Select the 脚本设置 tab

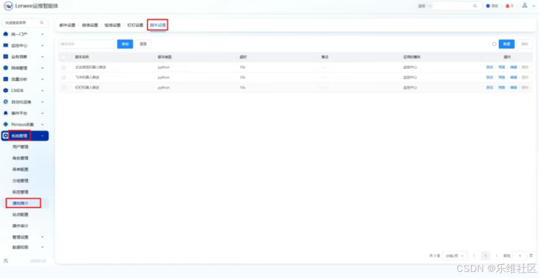tap(158, 25)
